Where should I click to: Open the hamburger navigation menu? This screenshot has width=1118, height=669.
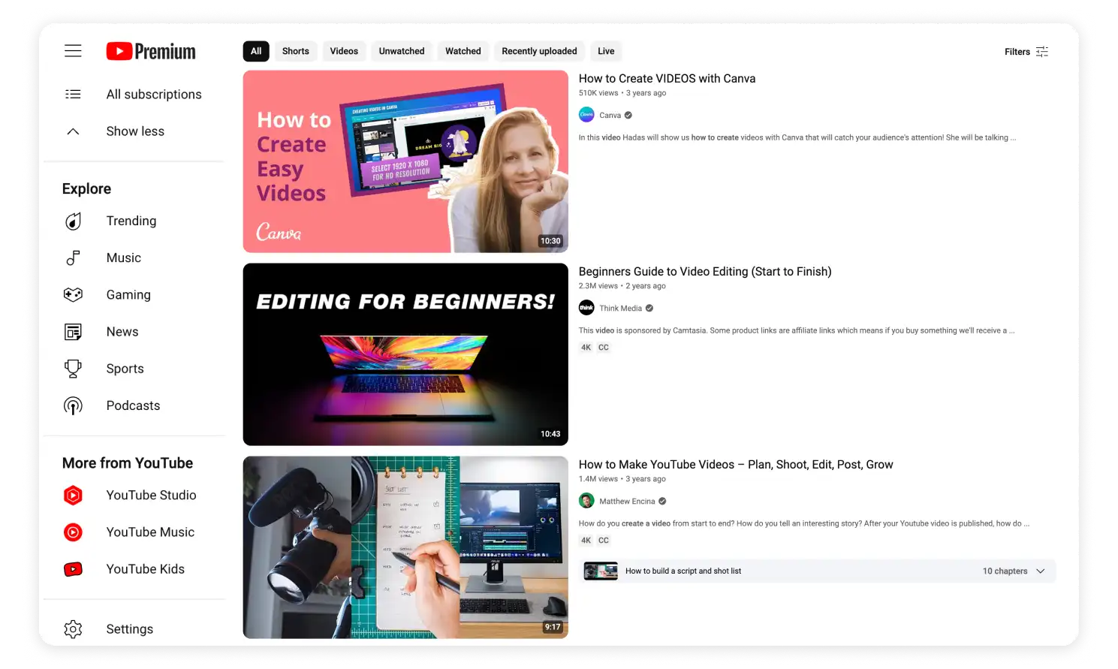tap(73, 50)
